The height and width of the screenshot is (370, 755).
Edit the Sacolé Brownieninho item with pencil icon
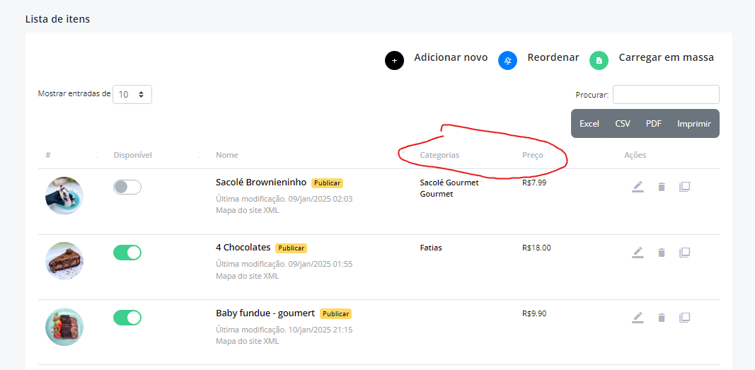pos(638,187)
